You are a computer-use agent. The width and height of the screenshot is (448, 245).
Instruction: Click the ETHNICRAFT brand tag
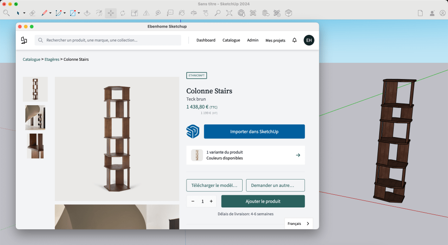[197, 76]
